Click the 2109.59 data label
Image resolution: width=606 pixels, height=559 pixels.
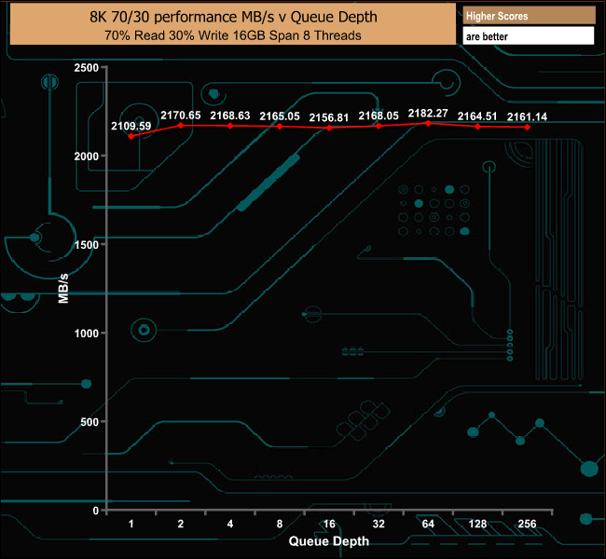click(131, 126)
